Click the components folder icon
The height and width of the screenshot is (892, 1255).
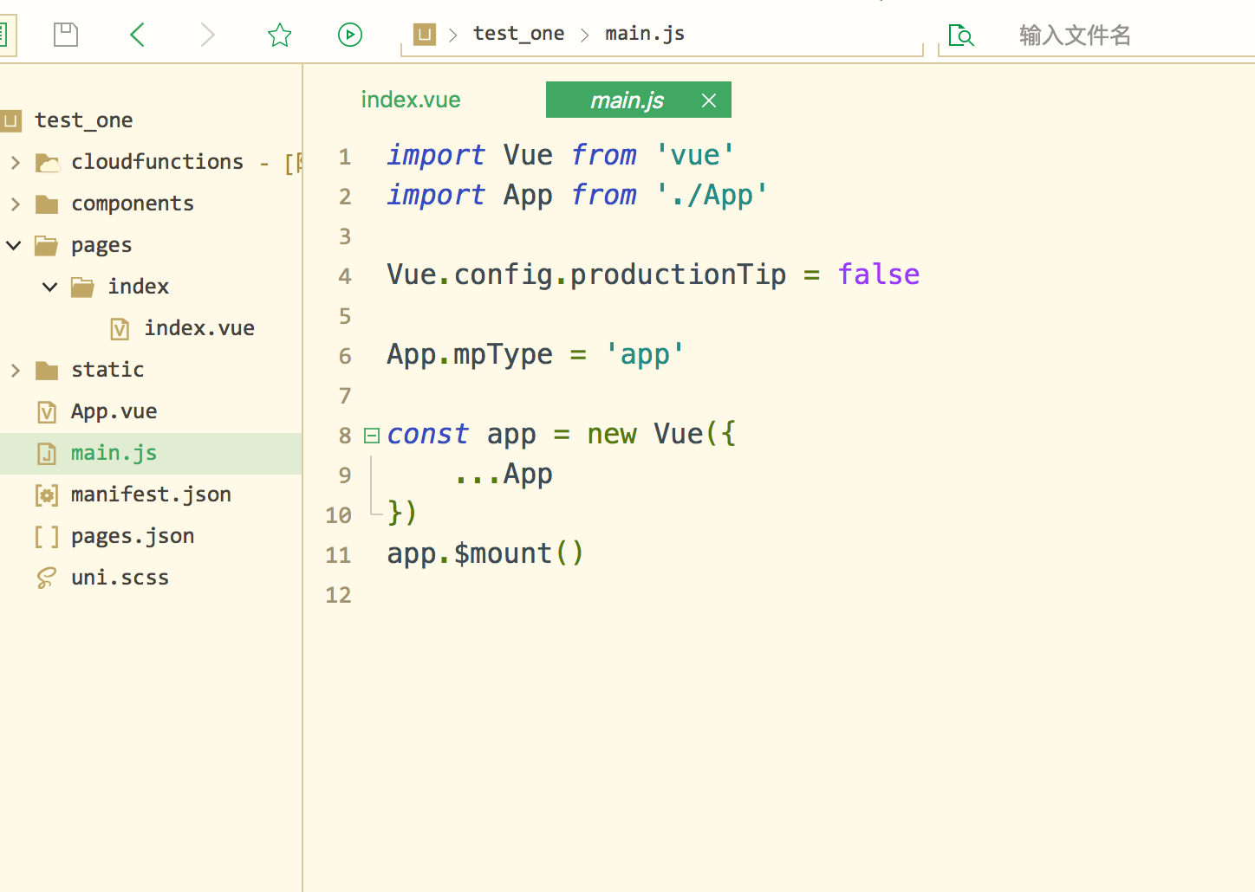pyautogui.click(x=47, y=204)
